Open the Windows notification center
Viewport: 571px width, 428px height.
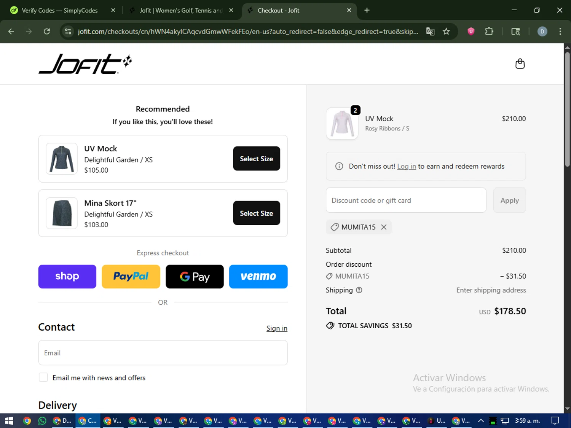coord(555,421)
